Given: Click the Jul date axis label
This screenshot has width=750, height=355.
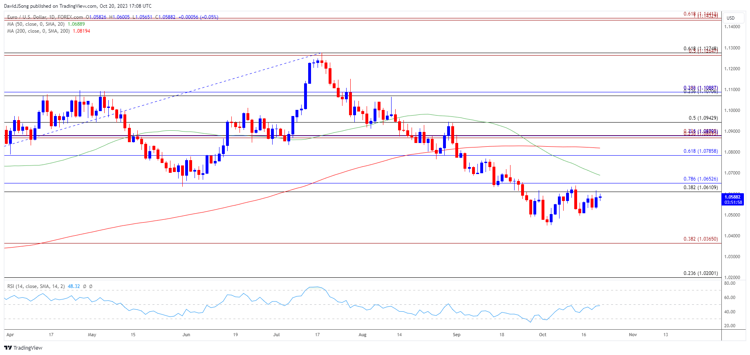Looking at the screenshot, I should point(277,335).
